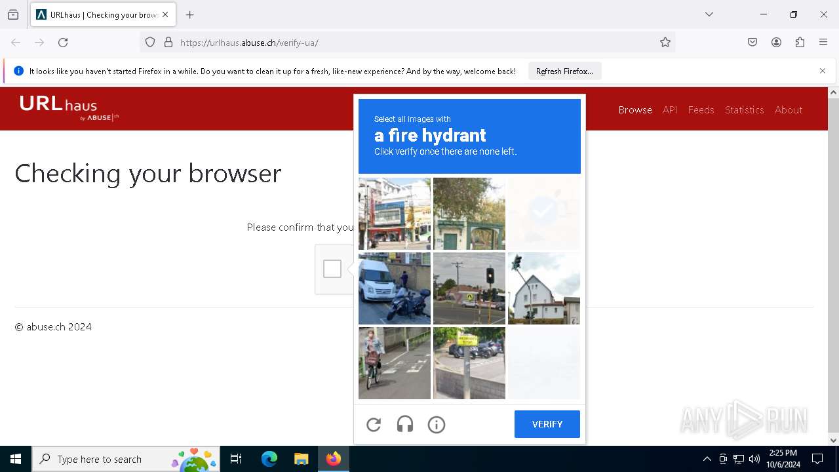The height and width of the screenshot is (472, 839).
Task: Open Task View on the taskbar
Action: 236,459
